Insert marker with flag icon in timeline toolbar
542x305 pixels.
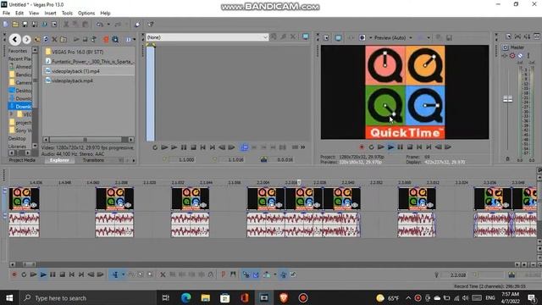(224, 274)
